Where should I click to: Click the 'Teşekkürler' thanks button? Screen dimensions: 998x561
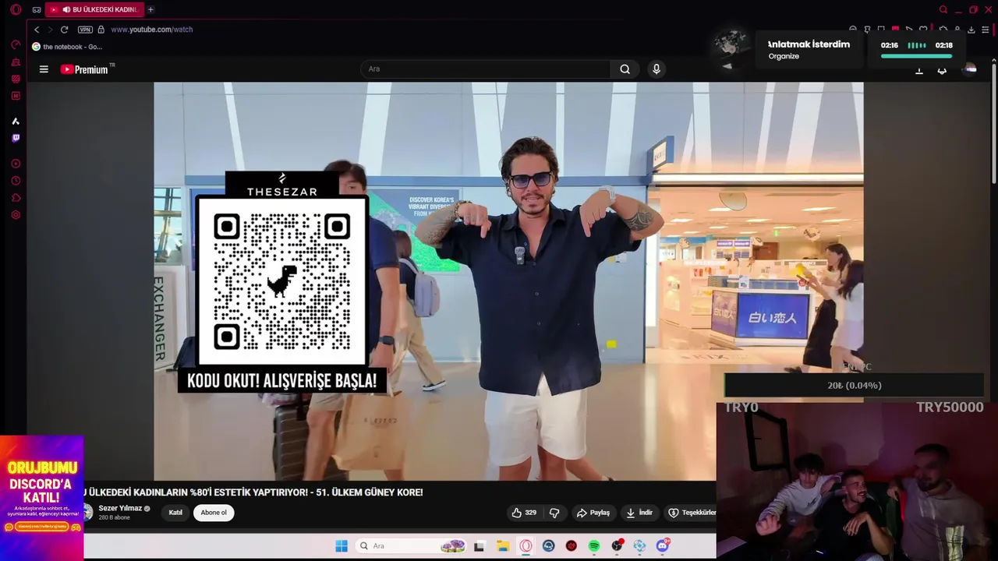coord(692,513)
